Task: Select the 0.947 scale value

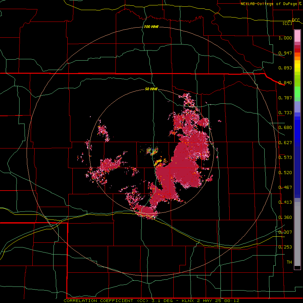Action: click(285, 53)
